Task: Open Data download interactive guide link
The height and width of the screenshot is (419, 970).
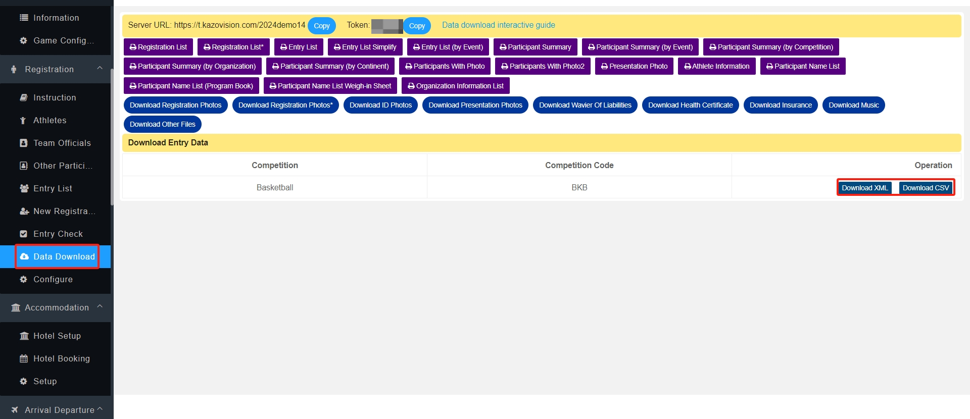Action: pyautogui.click(x=498, y=25)
